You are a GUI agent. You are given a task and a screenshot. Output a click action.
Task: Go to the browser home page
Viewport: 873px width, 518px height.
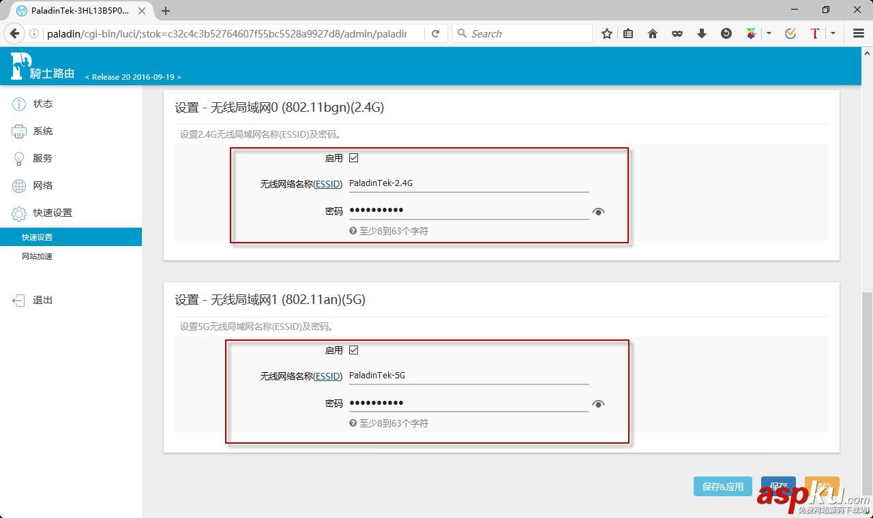(653, 33)
